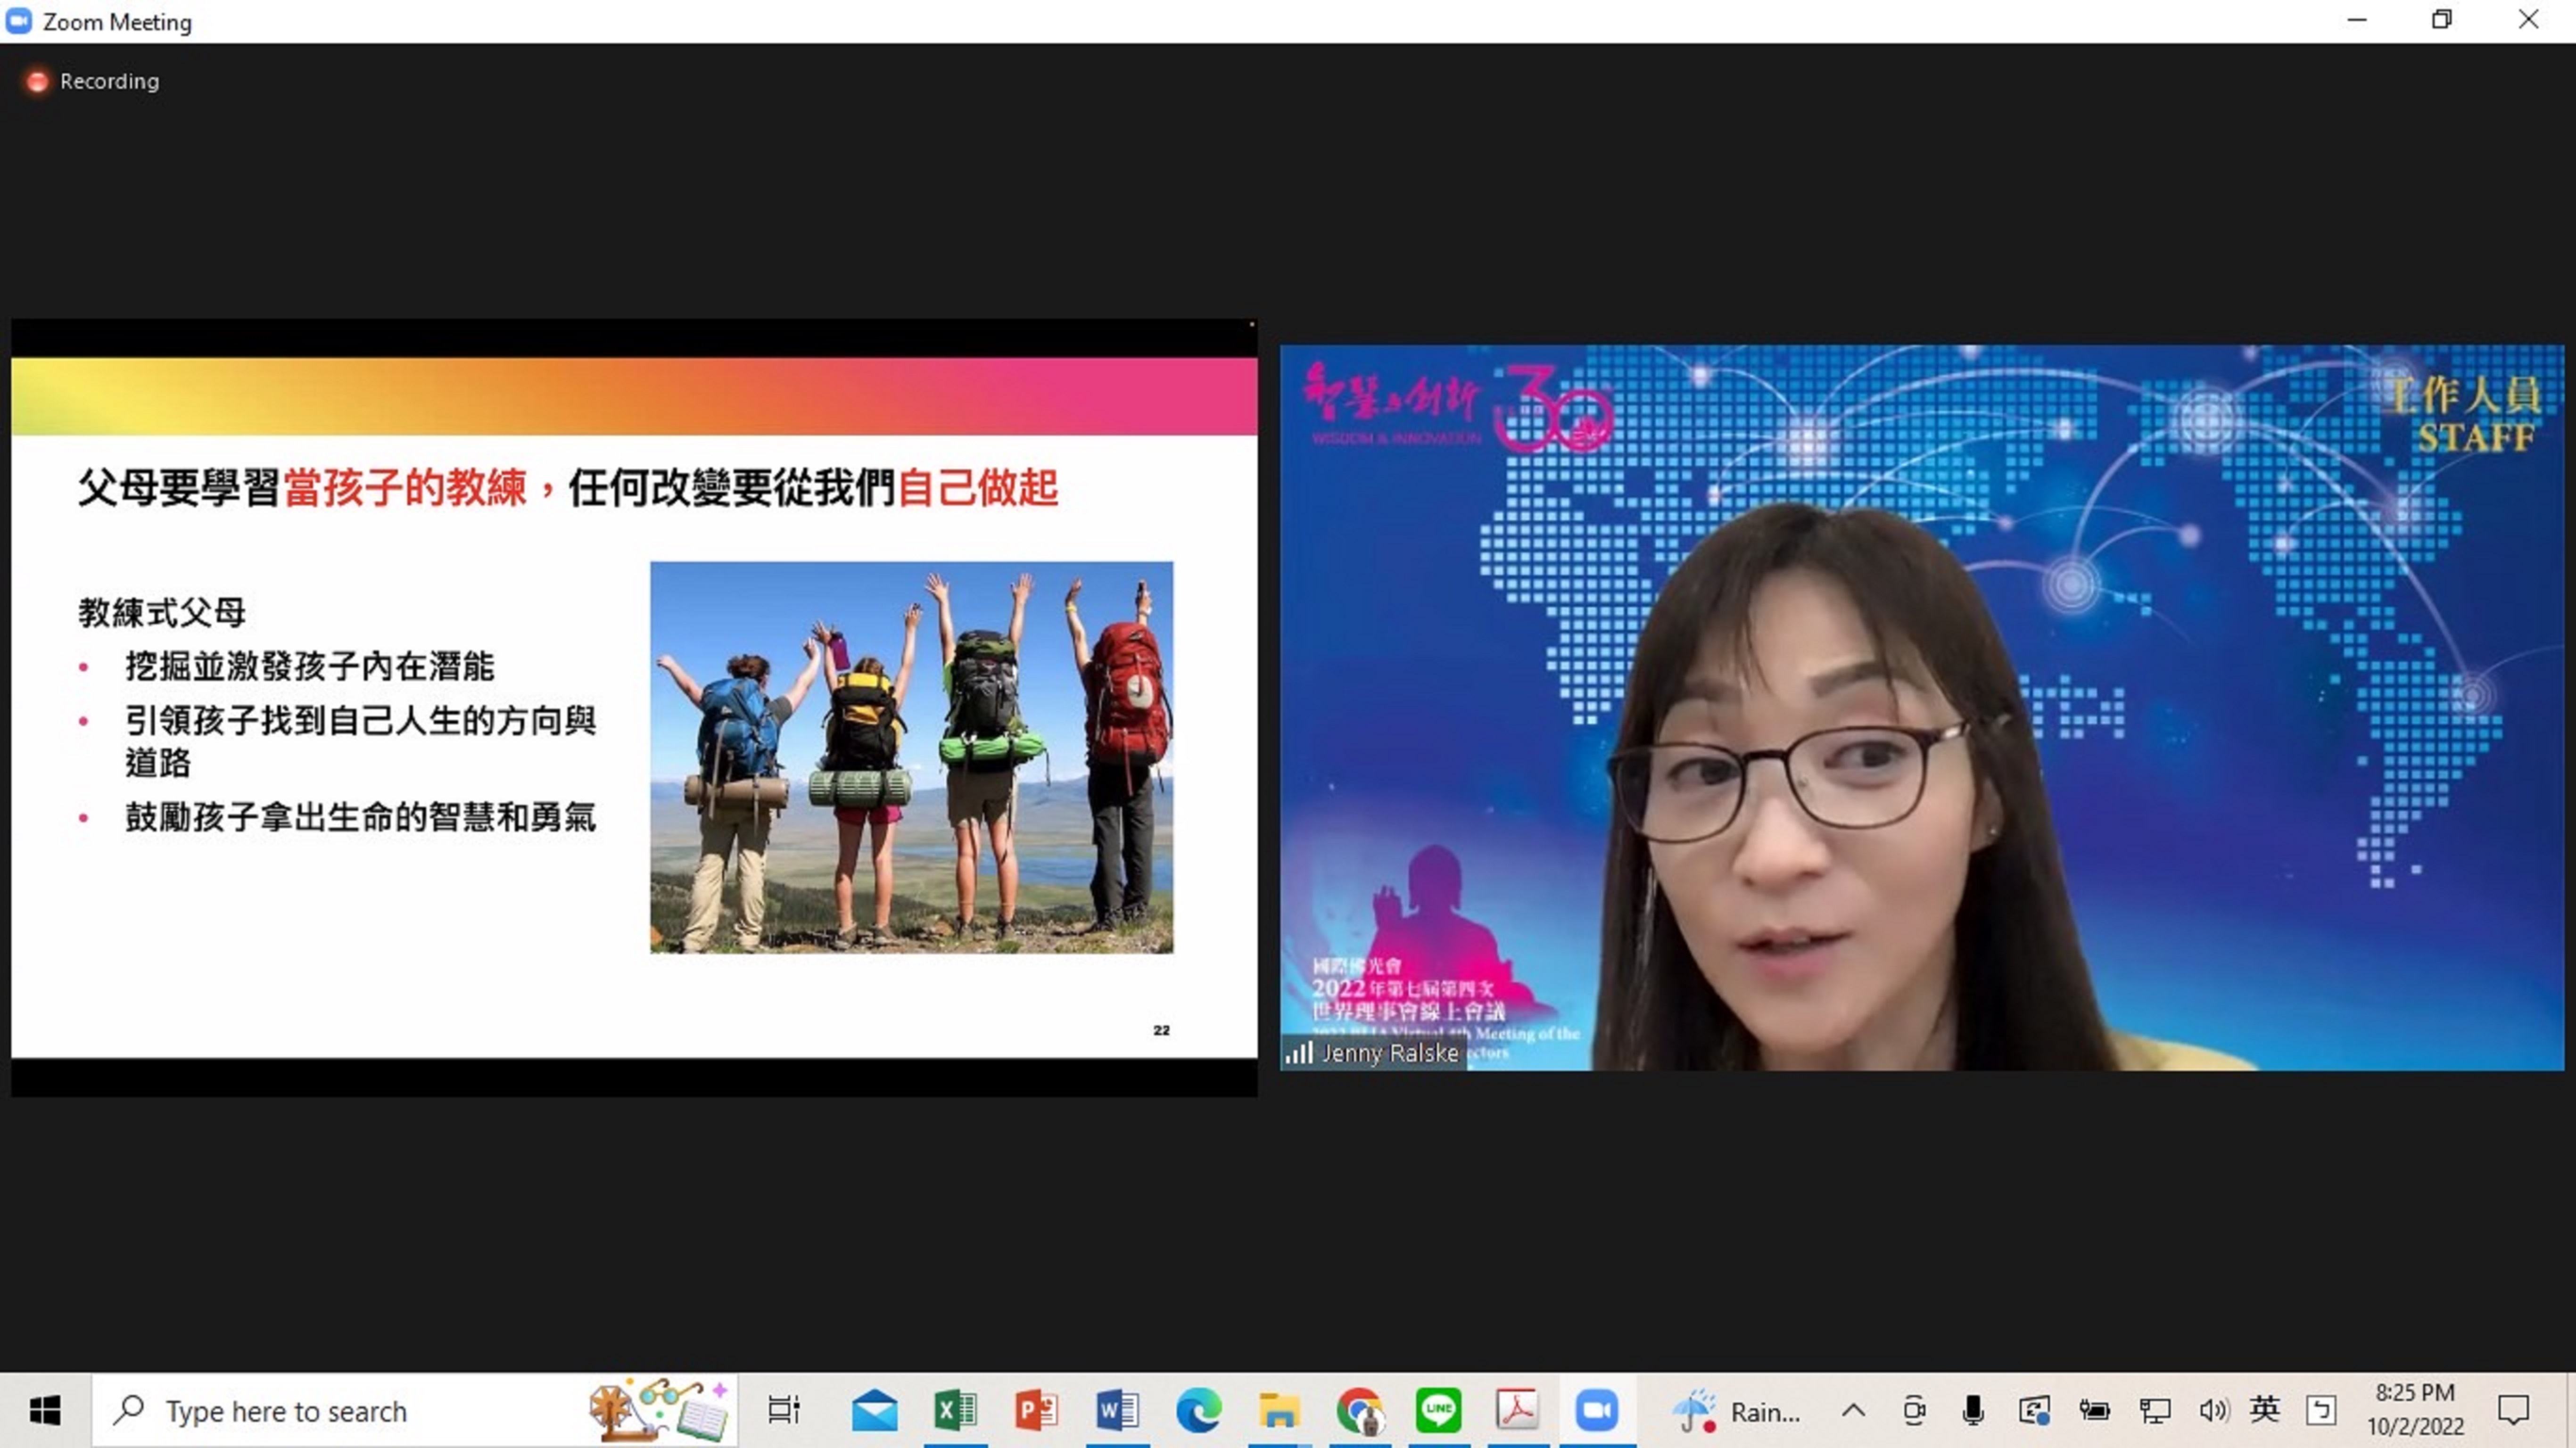The image size is (2576, 1448).
Task: Open the Rain weather widget
Action: [1737, 1411]
